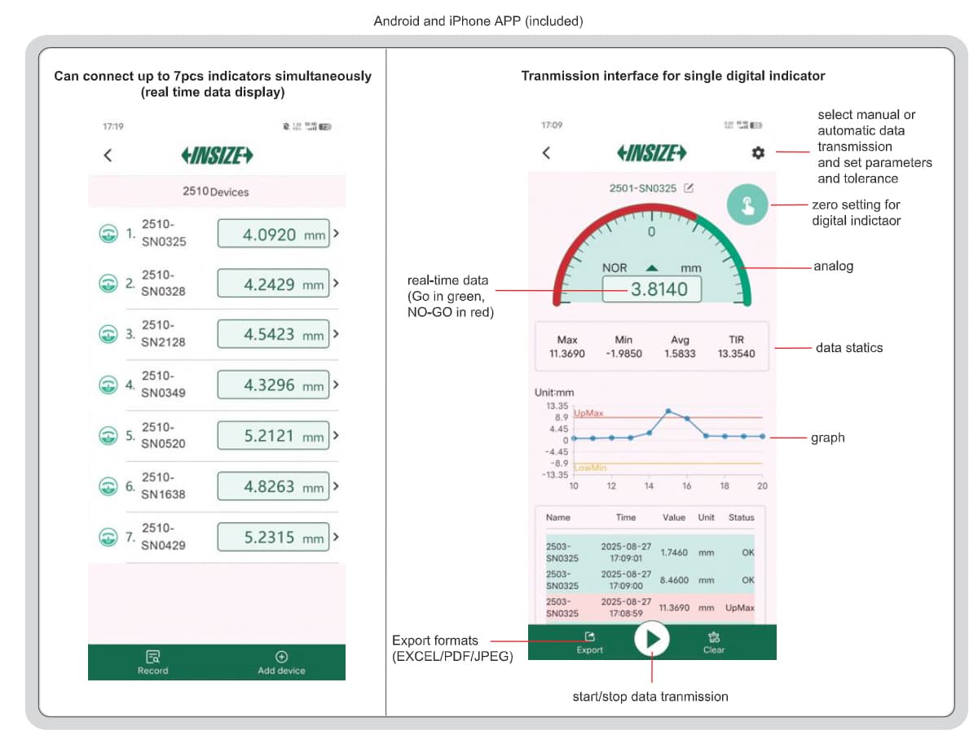
Task: Expand device 2510-SN0328 chevron
Action: [336, 284]
